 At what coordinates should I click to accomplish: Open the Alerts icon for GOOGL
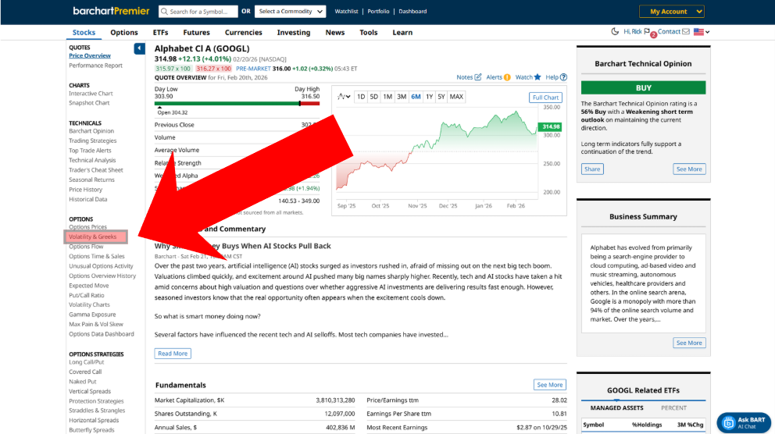[x=507, y=77]
